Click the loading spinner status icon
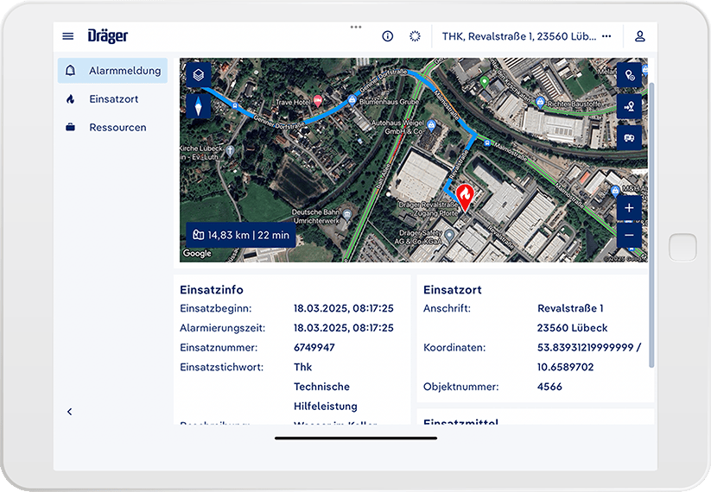Screen dimensions: 711x492 pos(415,36)
